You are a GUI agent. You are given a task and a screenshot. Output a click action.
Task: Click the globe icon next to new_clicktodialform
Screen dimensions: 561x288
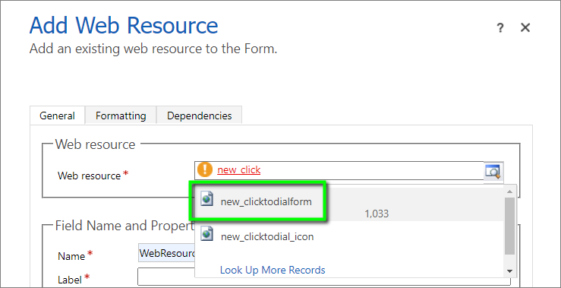click(x=206, y=199)
